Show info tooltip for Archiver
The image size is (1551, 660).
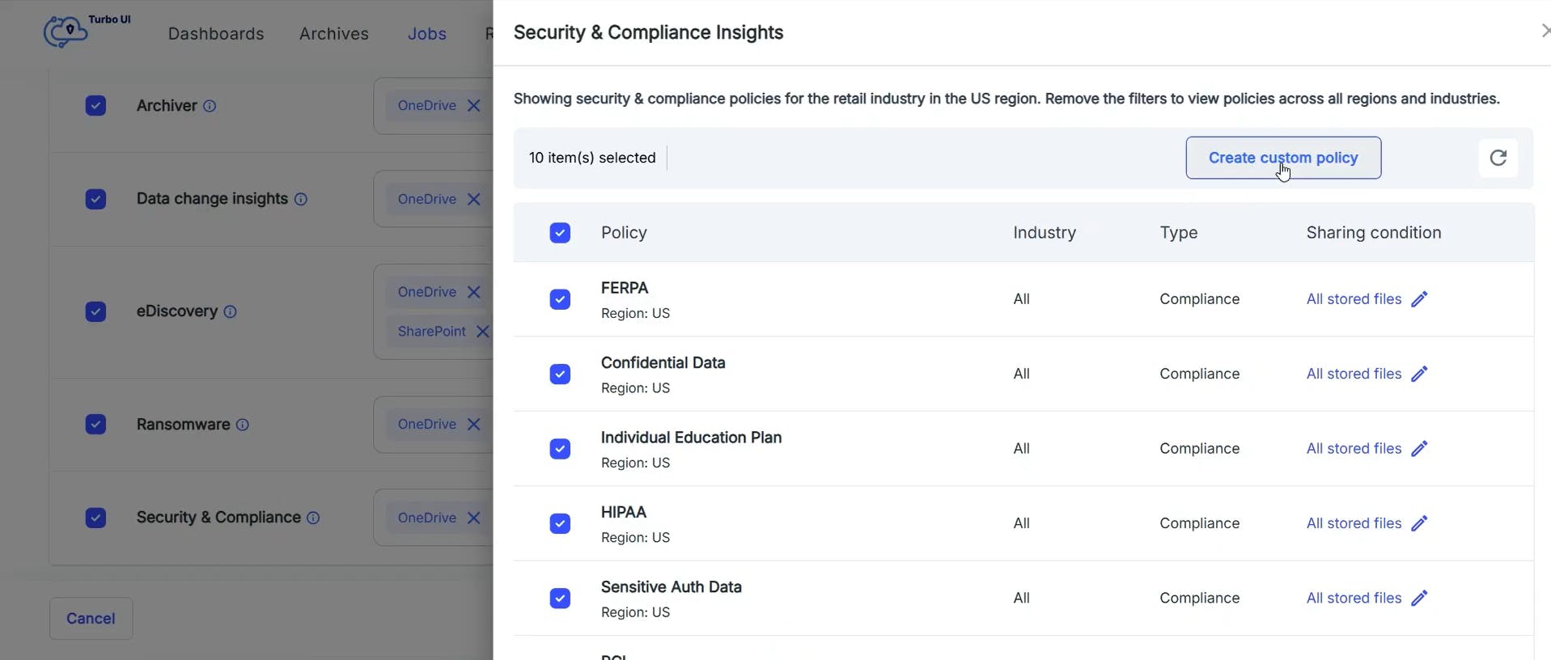[210, 106]
